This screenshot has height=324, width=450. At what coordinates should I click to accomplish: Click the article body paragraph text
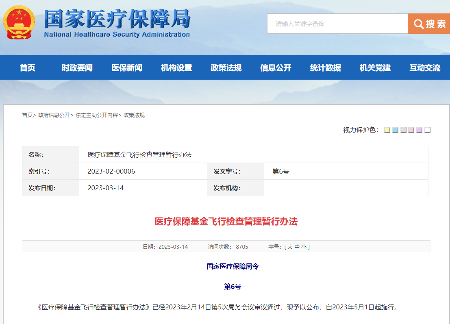pos(217,307)
